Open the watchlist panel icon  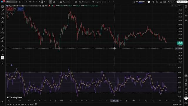[x=186, y=6]
